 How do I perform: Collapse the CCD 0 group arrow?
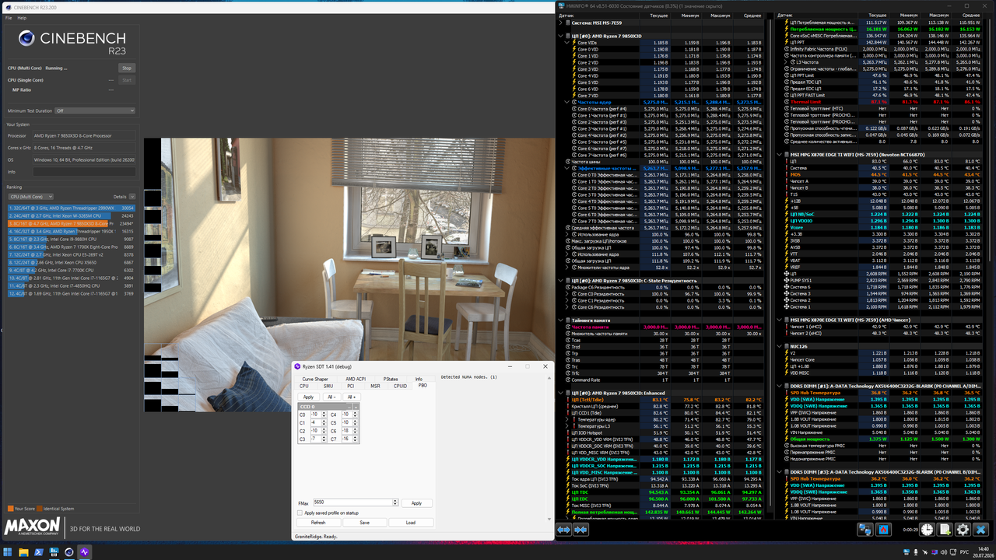[356, 407]
